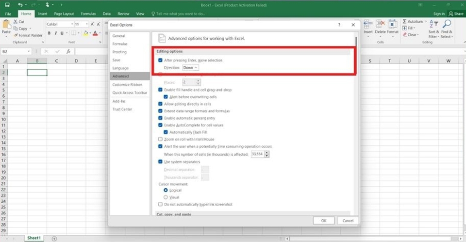Open the Name Box dropdown for B2
The width and height of the screenshot is (466, 242).
[29, 51]
